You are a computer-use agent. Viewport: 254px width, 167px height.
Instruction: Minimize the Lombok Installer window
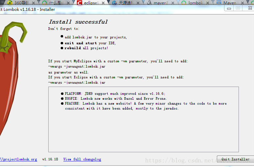(229, 8)
